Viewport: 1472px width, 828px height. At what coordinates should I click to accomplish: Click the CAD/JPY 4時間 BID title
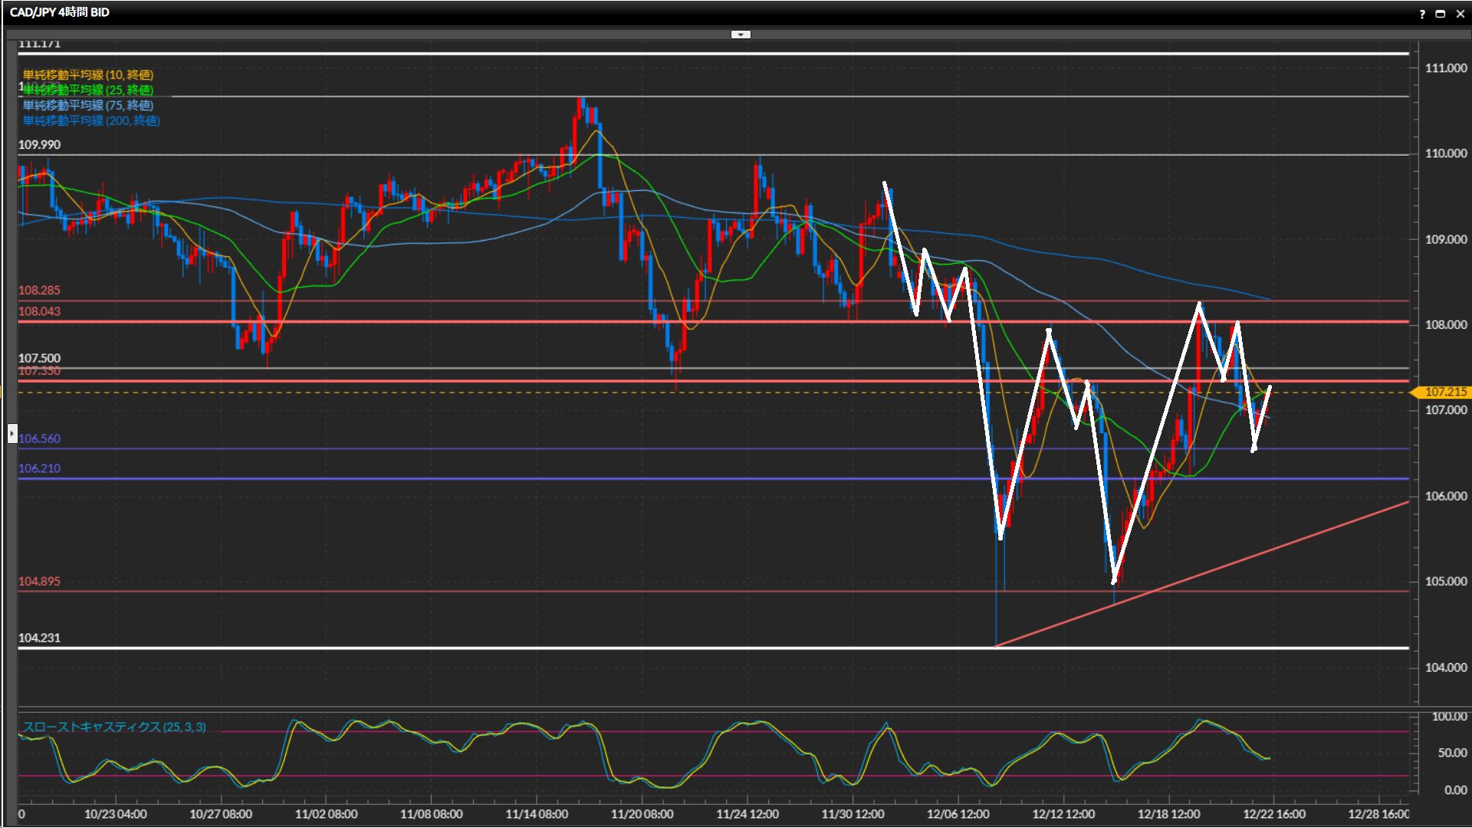tap(60, 12)
